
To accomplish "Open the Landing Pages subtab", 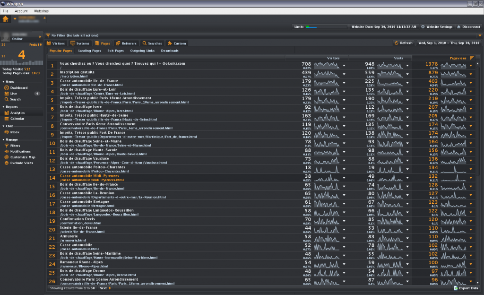I will click(x=89, y=51).
